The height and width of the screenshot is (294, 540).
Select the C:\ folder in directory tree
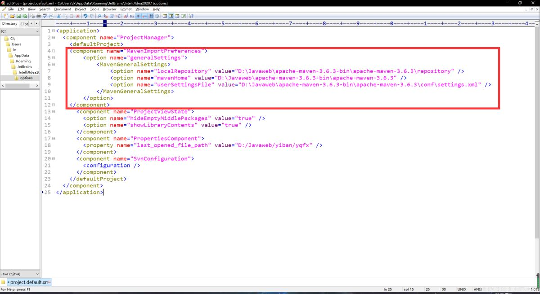point(9,39)
